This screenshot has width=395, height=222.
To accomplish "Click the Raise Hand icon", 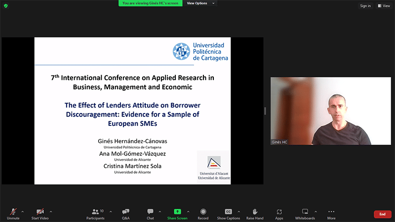I will click(x=255, y=212).
